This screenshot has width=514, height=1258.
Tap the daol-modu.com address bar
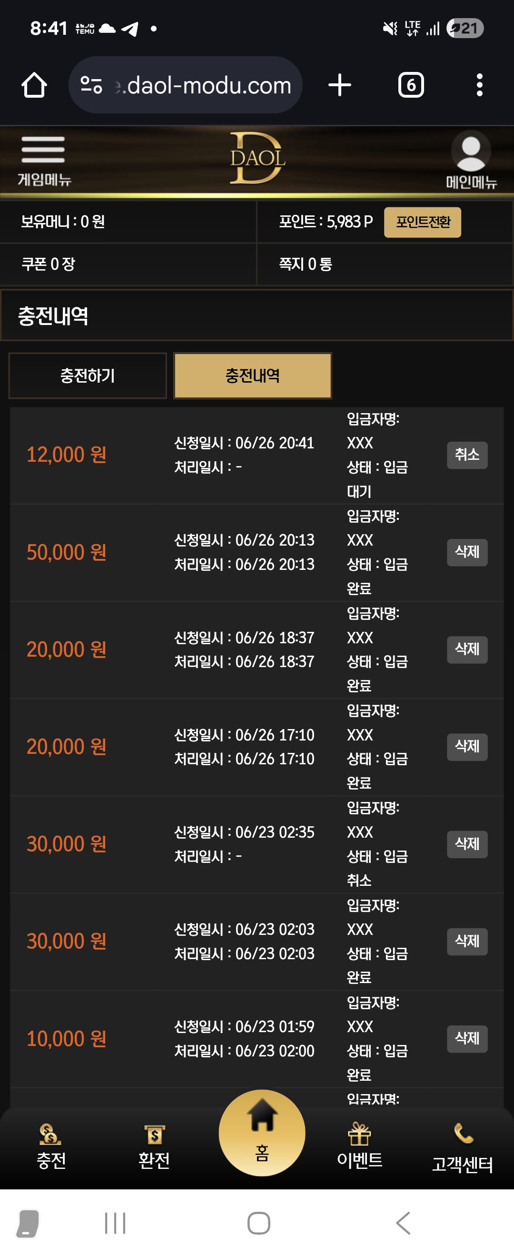pyautogui.click(x=185, y=85)
